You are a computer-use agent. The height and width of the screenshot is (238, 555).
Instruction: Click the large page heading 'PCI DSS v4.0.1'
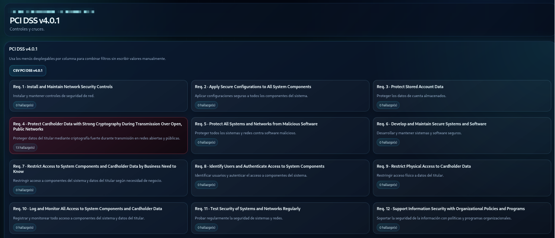point(35,21)
